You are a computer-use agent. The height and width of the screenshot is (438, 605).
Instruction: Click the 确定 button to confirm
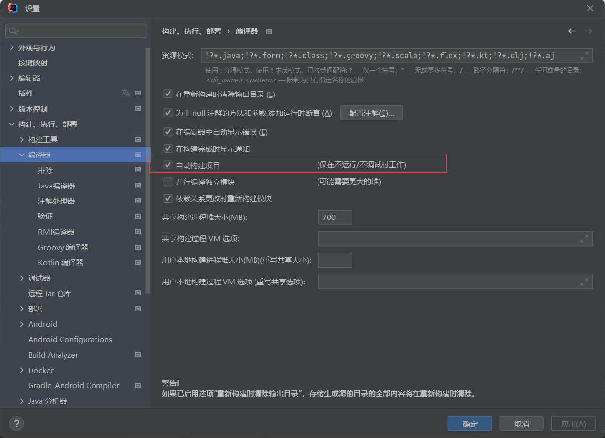pos(470,424)
